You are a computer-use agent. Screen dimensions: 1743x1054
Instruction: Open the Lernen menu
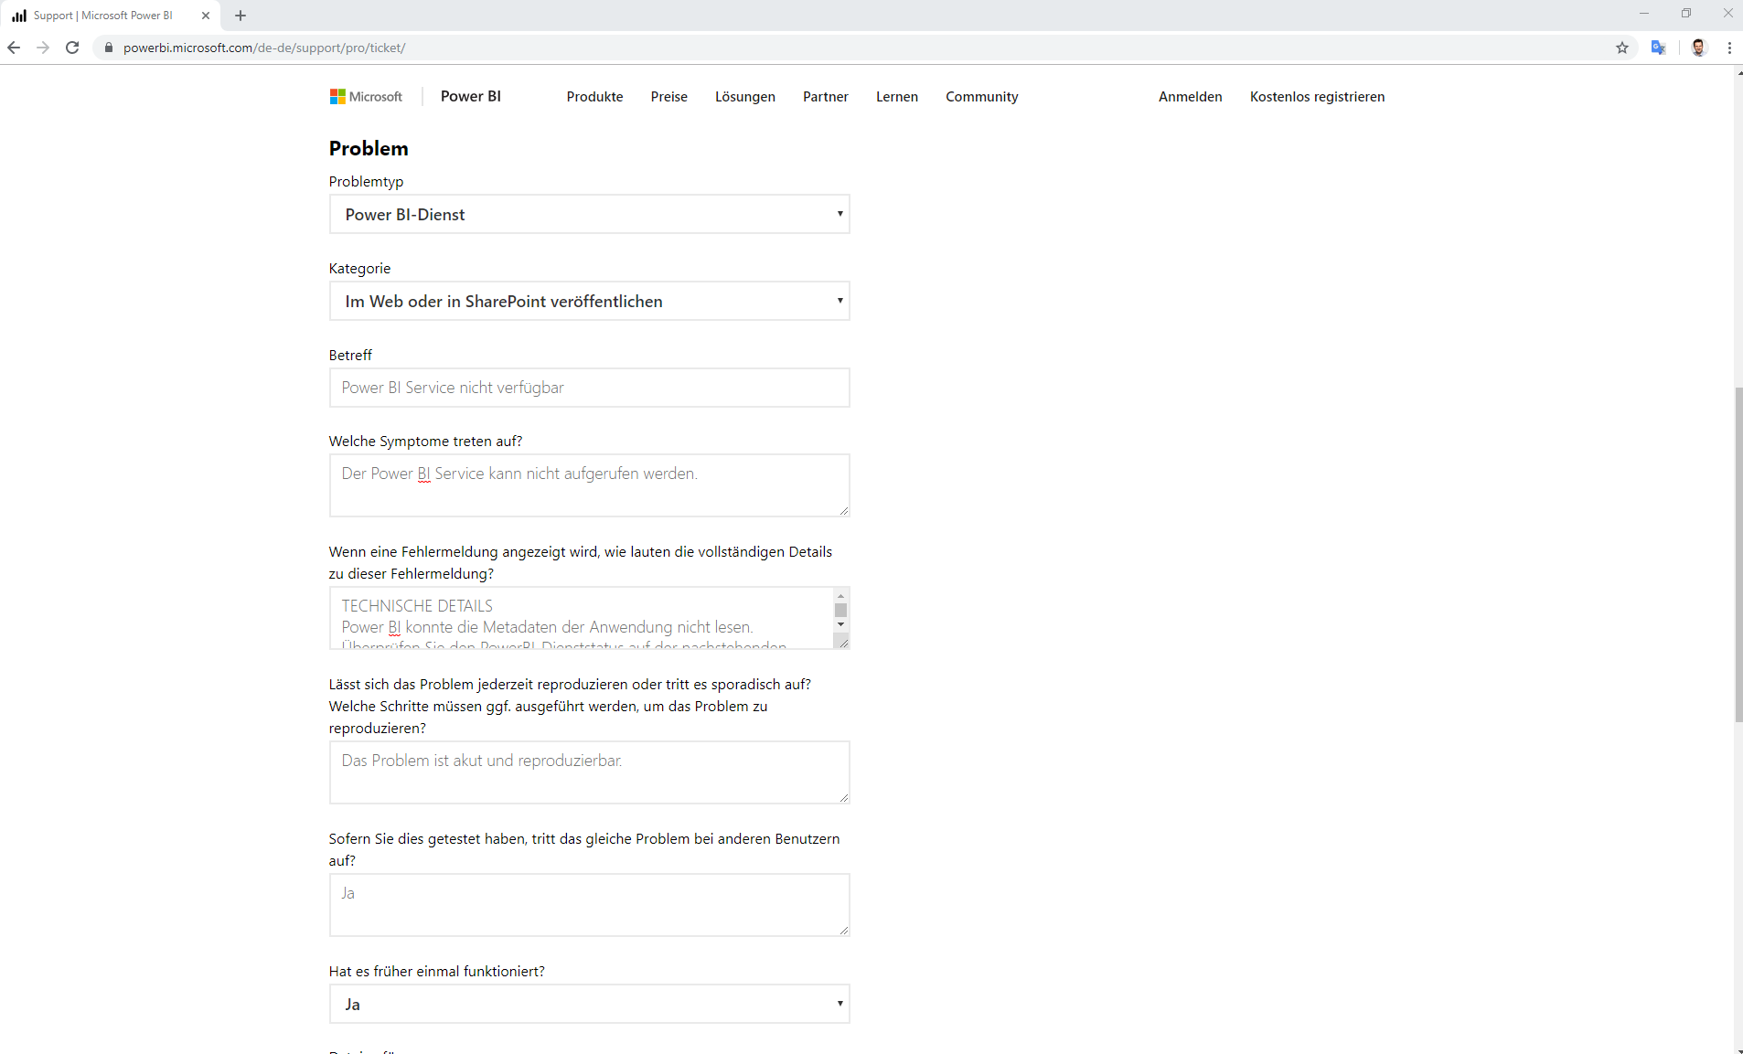pos(897,97)
